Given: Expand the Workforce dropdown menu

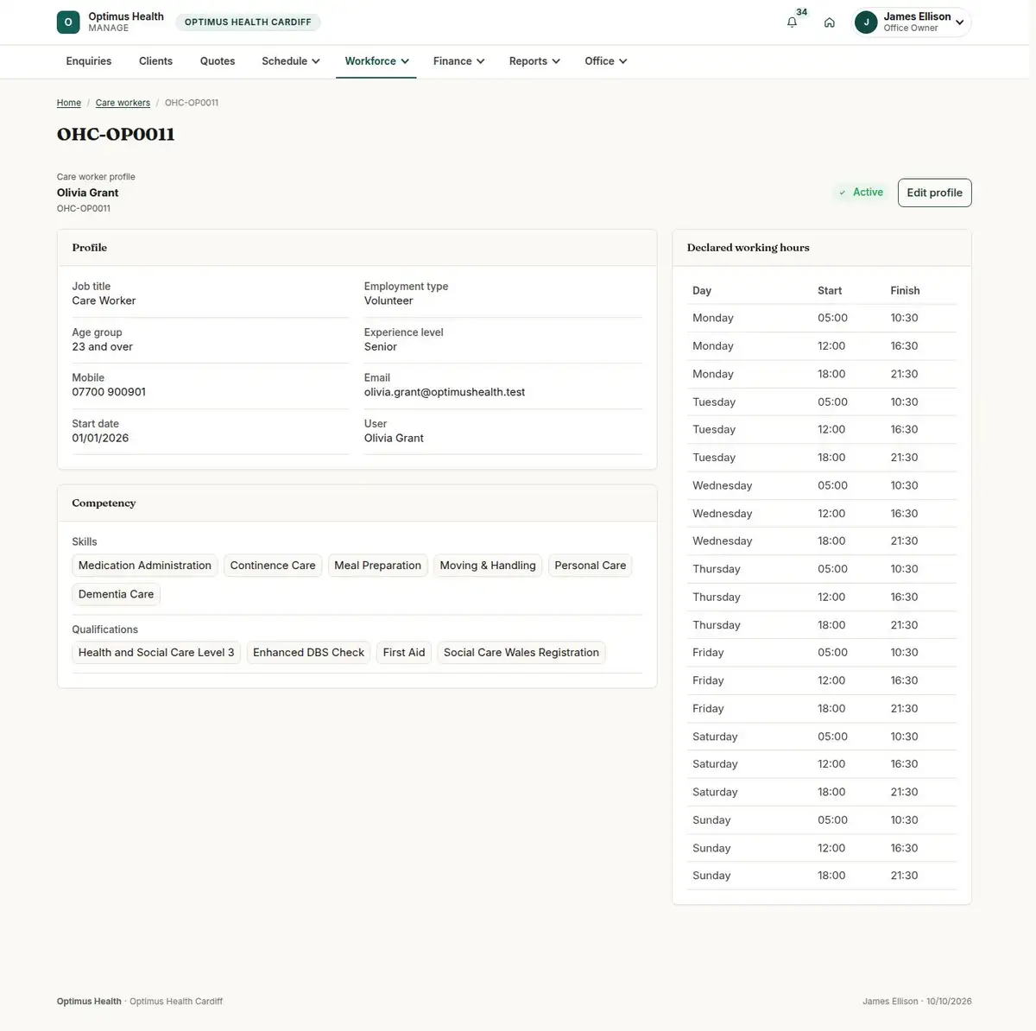Looking at the screenshot, I should (x=376, y=61).
